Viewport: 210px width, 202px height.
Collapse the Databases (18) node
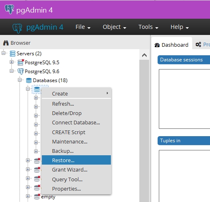[x=19, y=80]
